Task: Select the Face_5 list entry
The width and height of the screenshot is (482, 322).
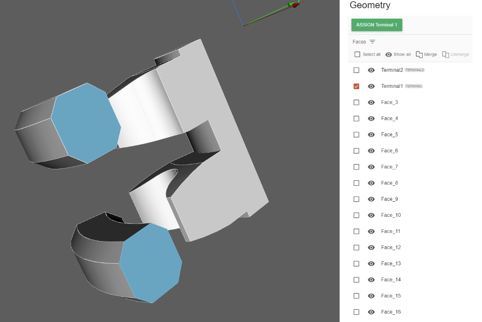Action: click(x=389, y=135)
